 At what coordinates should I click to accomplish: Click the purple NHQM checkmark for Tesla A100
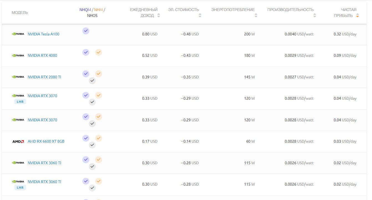(86, 31)
